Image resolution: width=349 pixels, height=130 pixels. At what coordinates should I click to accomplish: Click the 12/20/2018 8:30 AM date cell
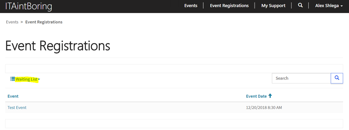tap(264, 108)
